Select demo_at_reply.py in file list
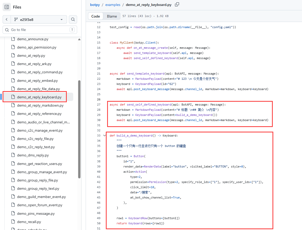This screenshot has height=230, width=302. [x=31, y=55]
